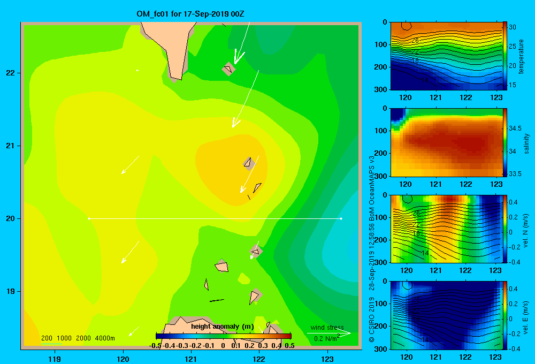The height and width of the screenshot is (364, 535).
Task: Open the salinity cross-section panel
Action: [x=446, y=142]
